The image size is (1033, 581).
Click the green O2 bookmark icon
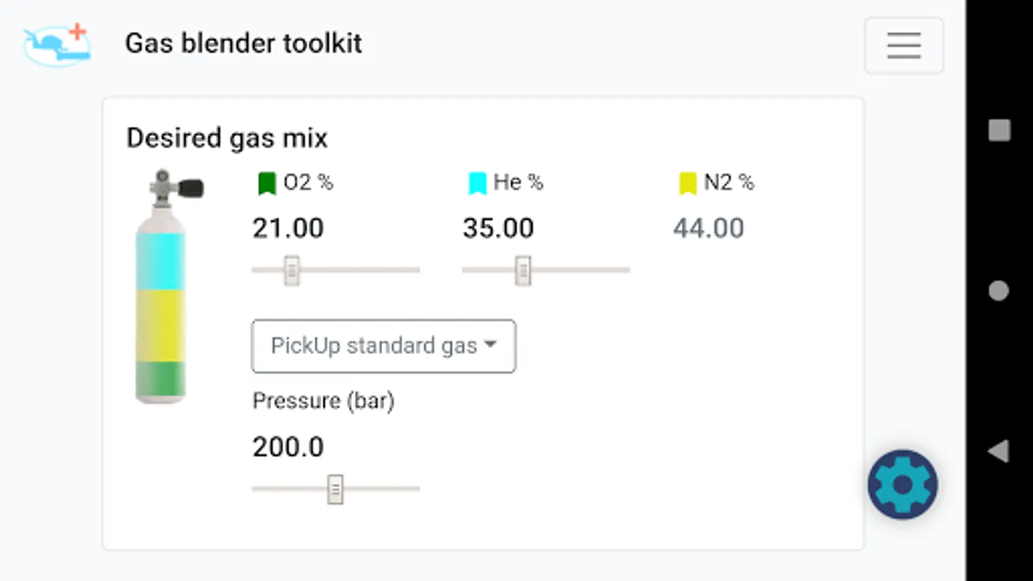click(x=267, y=183)
